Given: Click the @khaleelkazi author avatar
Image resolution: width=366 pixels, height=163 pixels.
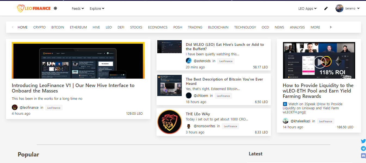Looking at the screenshot, I should coord(285,121).
